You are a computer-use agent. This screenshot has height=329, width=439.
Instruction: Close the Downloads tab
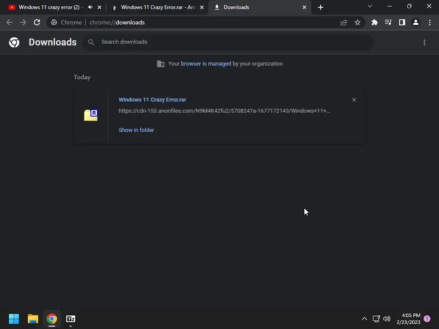pyautogui.click(x=304, y=8)
